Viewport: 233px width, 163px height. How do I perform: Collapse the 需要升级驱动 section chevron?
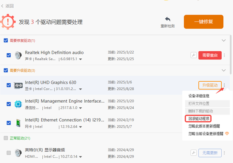tap(223, 70)
